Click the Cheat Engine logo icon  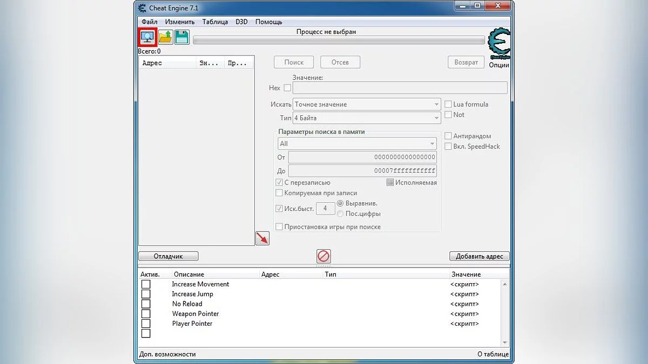tap(498, 44)
